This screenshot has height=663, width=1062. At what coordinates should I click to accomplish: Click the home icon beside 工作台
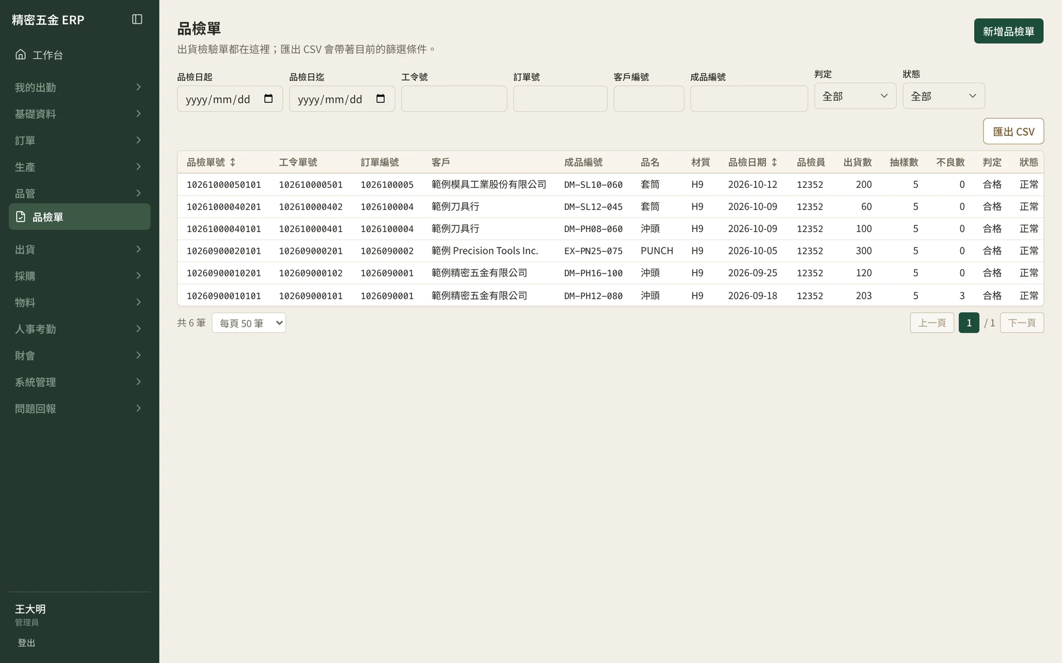pos(20,54)
